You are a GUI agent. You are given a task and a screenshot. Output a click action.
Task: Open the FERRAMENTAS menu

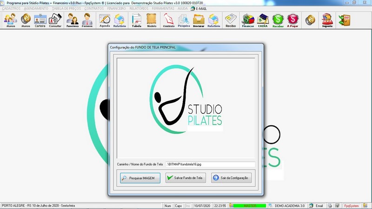point(163,8)
